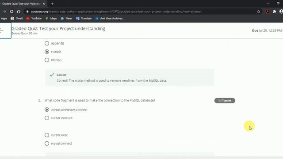Click the 1 / 1 point badge
The height and width of the screenshot is (159, 283).
tap(225, 101)
